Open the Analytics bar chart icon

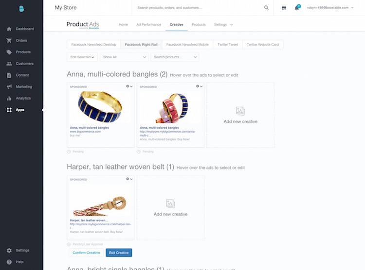click(9, 98)
